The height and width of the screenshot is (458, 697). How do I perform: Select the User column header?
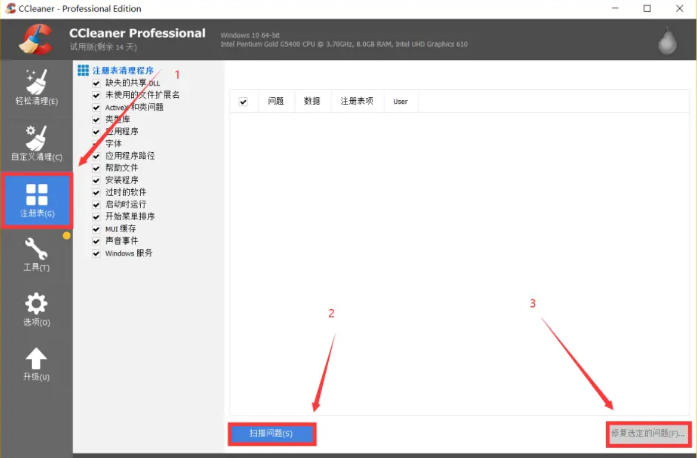point(400,101)
